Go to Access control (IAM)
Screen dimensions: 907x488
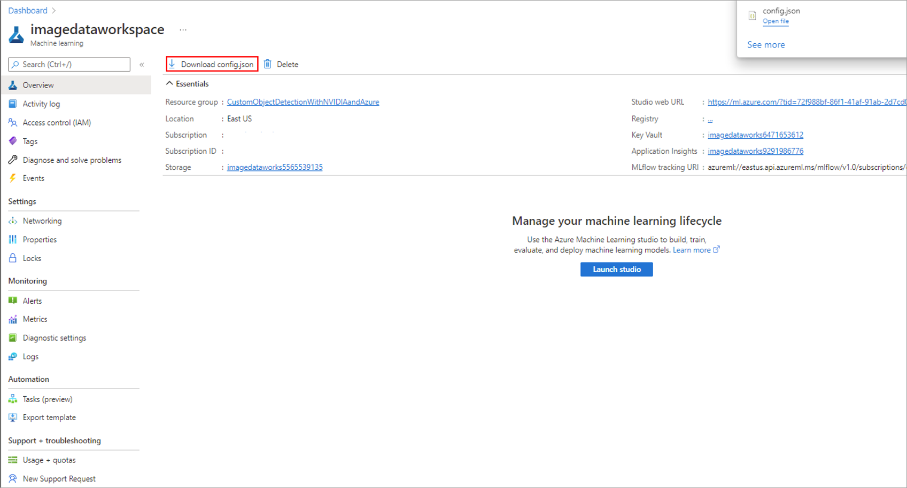[x=57, y=122]
